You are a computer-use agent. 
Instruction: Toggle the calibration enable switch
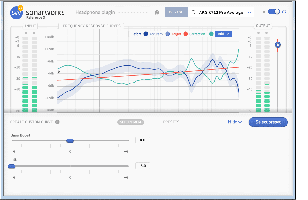(274, 12)
